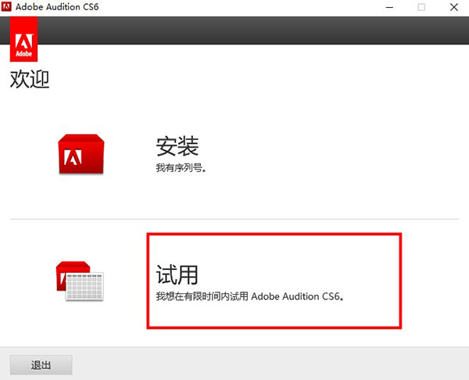Click the trial calendar box icon
Screen dimensions: 469x380
[80, 281]
